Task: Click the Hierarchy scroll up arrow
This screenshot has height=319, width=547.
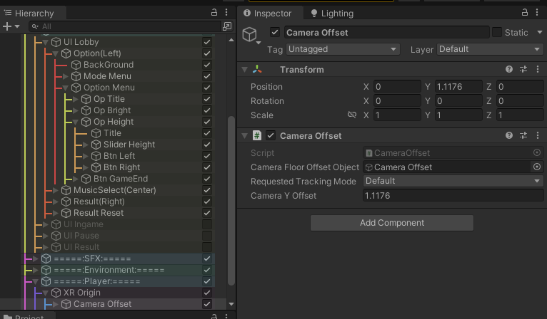Action: pos(231,40)
